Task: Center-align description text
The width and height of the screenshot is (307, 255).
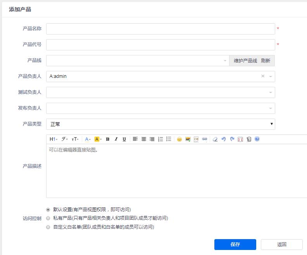Action: (144, 139)
